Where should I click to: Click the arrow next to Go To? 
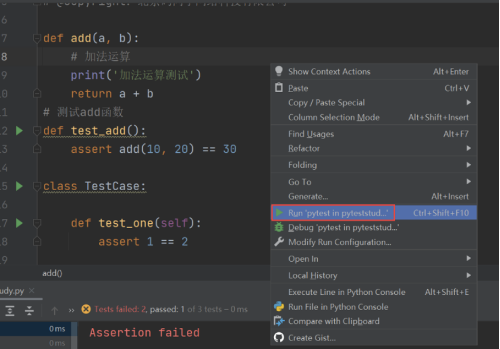[468, 181]
